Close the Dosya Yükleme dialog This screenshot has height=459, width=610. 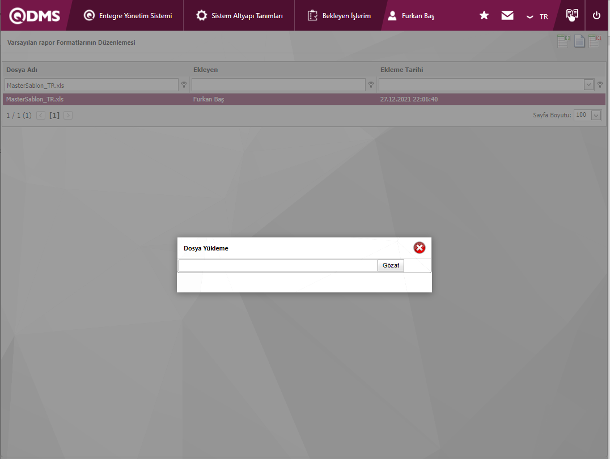click(x=420, y=248)
